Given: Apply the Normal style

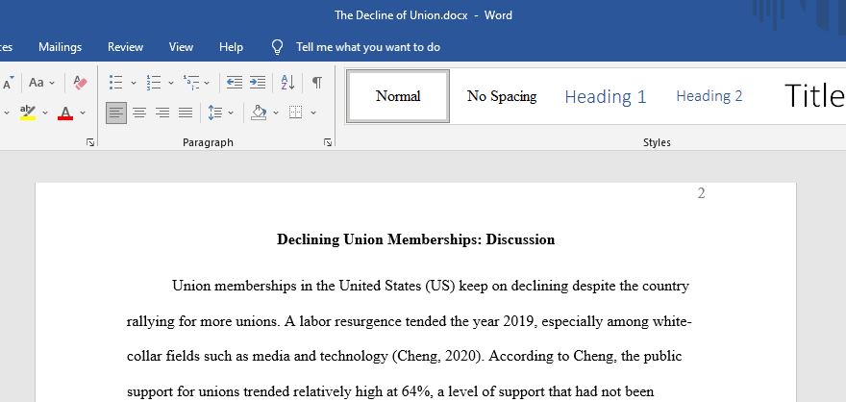Looking at the screenshot, I should pyautogui.click(x=398, y=96).
